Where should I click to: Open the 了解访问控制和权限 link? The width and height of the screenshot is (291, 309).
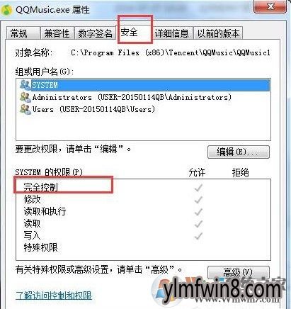coord(54,296)
